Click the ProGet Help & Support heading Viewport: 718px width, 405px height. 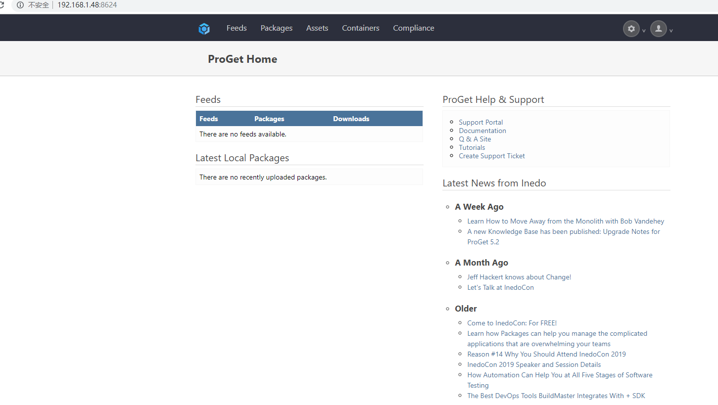pyautogui.click(x=493, y=99)
